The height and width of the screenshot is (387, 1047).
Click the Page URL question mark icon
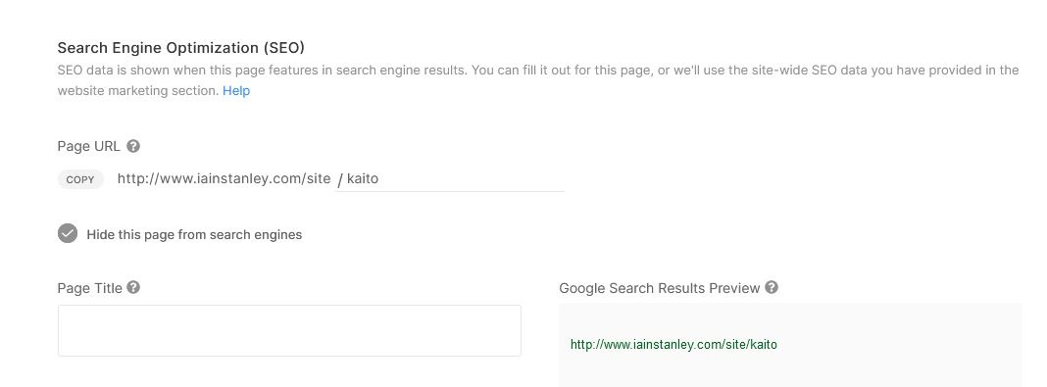(133, 145)
